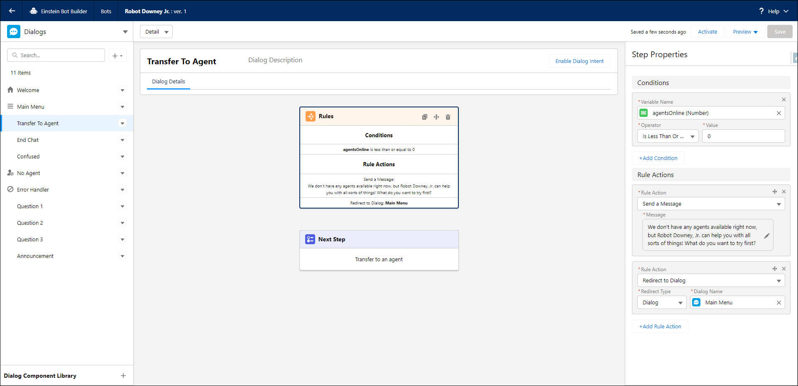Click the Activate button

(707, 32)
